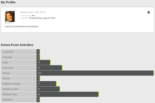
Task: Click the Itt posts karma label
Action: click(x=6, y=78)
